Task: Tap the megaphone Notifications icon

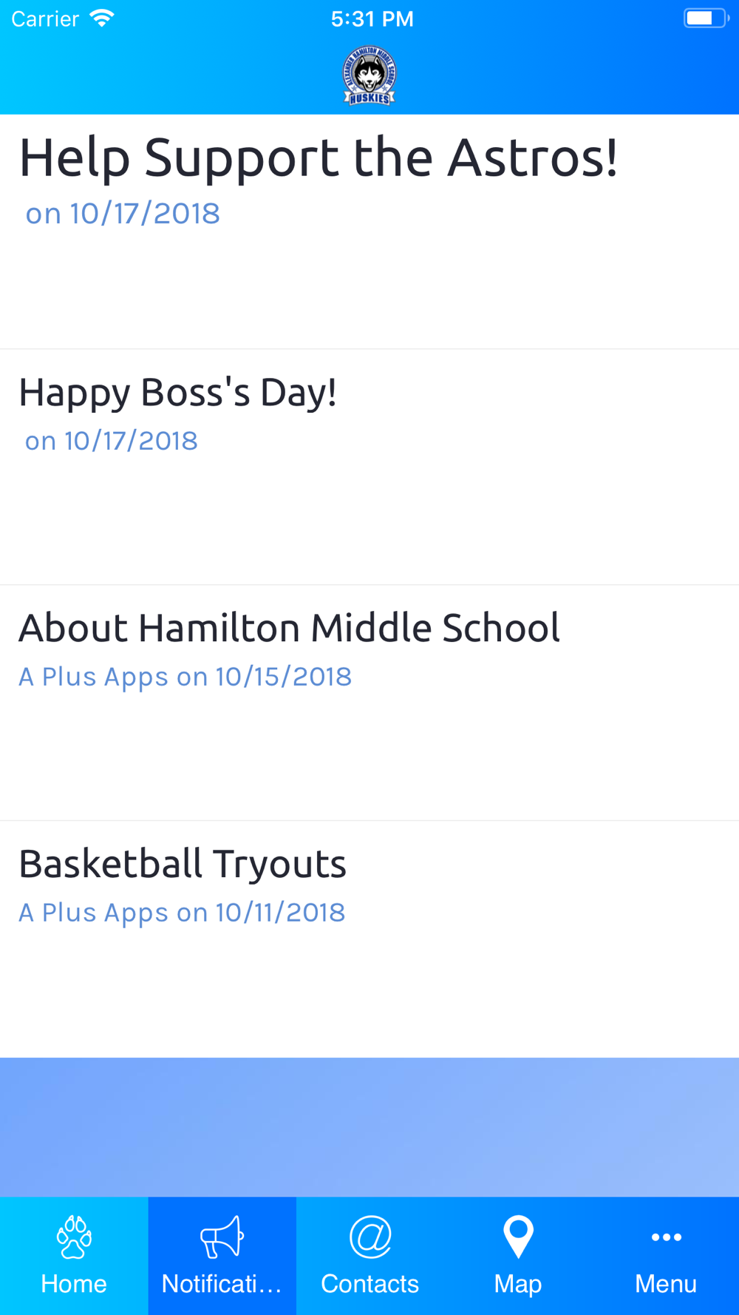Action: [222, 1237]
